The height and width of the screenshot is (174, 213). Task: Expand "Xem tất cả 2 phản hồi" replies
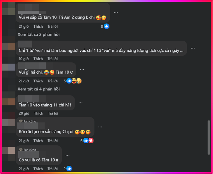(x=39, y=34)
